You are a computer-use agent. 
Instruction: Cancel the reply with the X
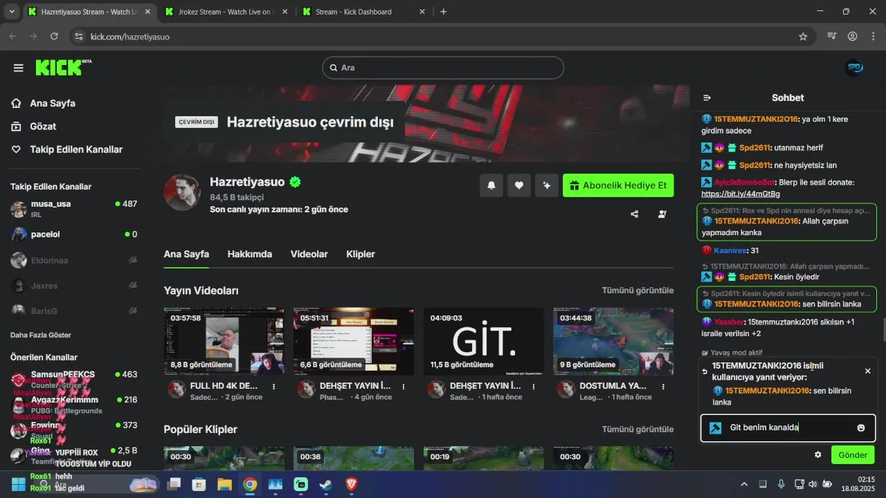click(867, 371)
